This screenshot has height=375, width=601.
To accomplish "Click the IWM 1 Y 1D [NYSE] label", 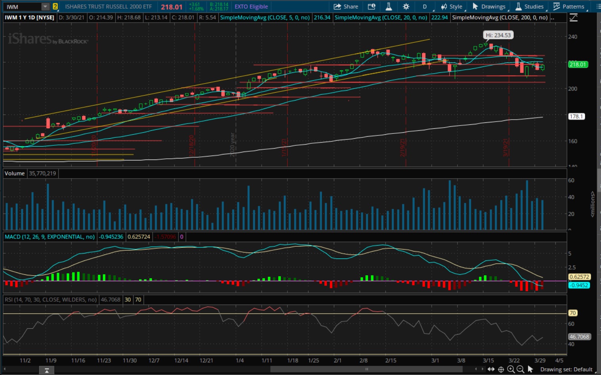I will pos(29,17).
